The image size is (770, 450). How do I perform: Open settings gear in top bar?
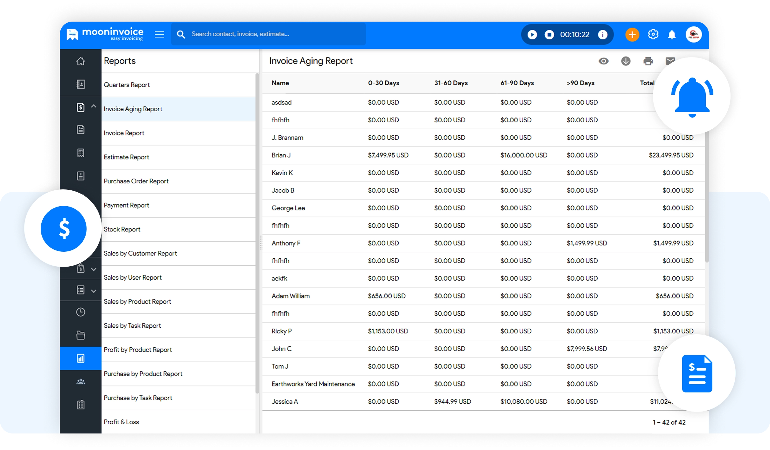[653, 34]
